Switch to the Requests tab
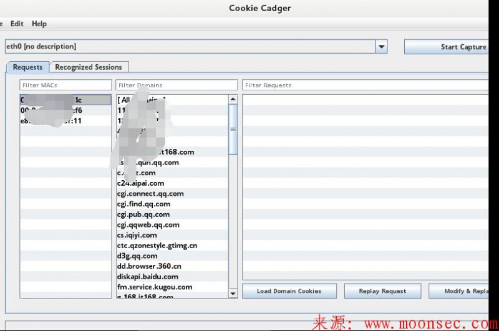499x331 pixels. [27, 67]
